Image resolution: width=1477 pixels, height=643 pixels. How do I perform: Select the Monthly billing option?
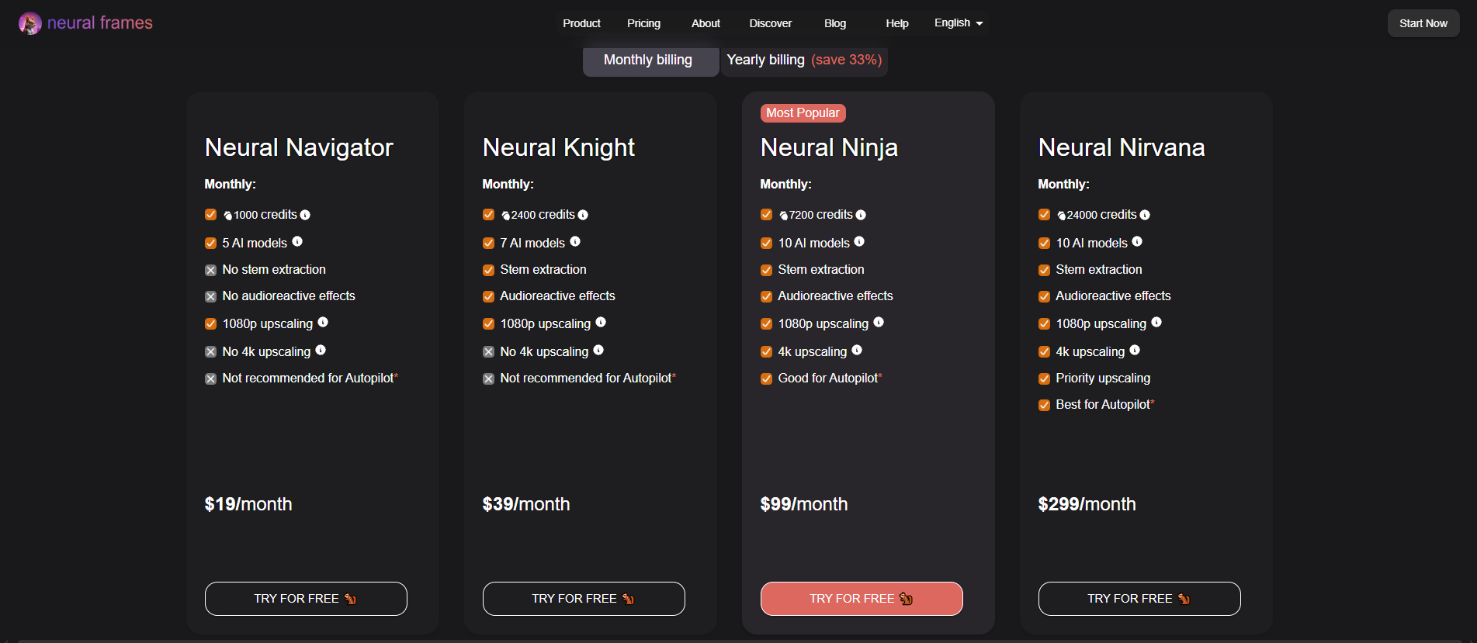coord(648,60)
